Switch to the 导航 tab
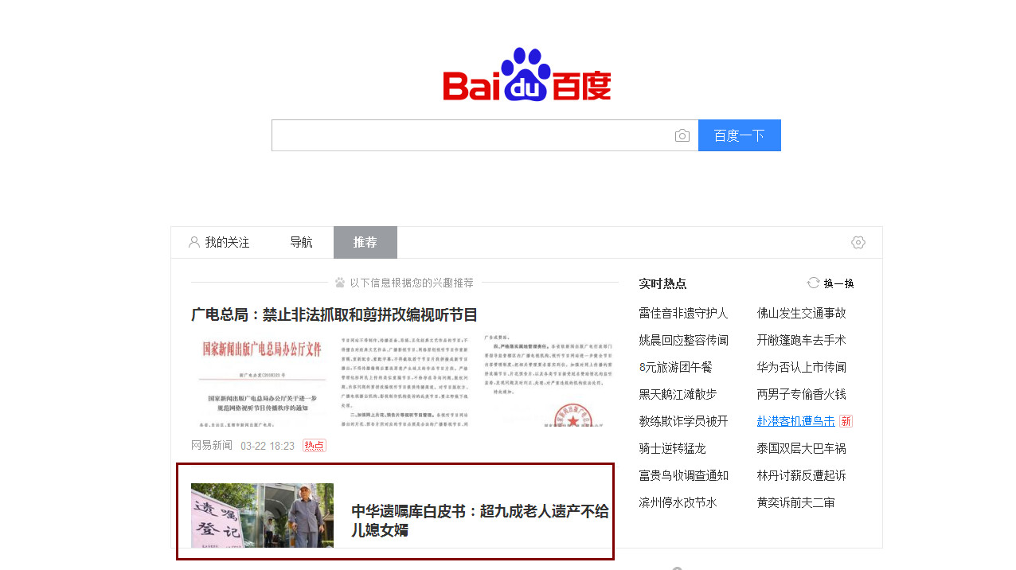Image resolution: width=1016 pixels, height=570 pixels. (x=301, y=242)
